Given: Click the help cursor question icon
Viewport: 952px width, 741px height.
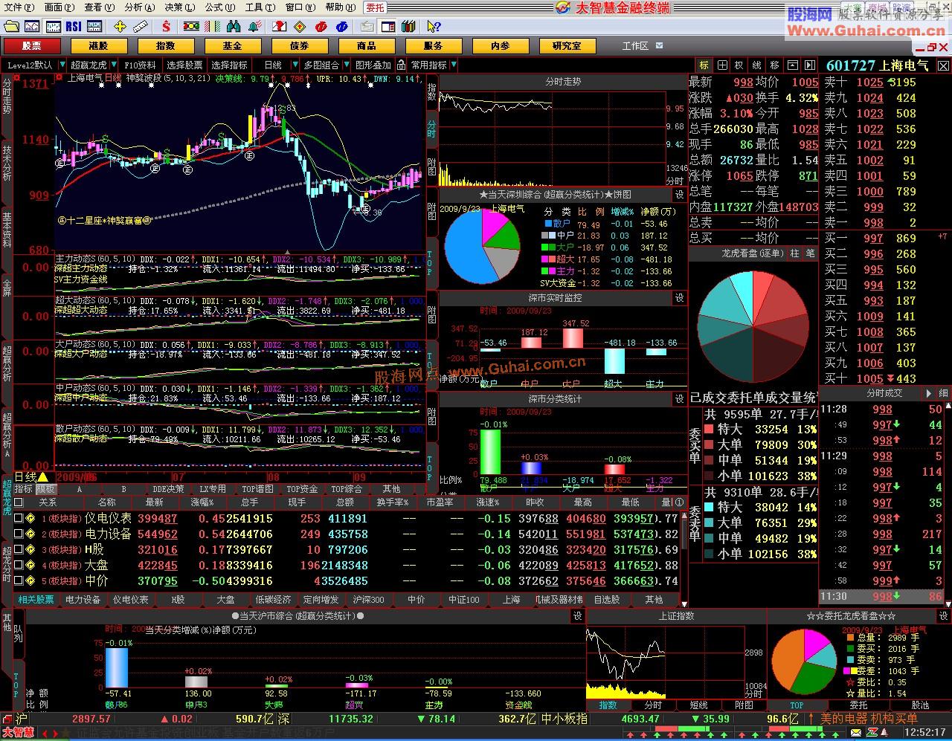Looking at the screenshot, I should pos(434,27).
